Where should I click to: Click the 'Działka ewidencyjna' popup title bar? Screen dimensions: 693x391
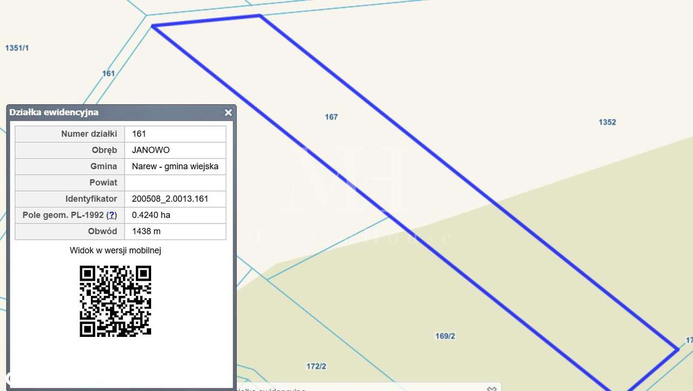click(121, 112)
